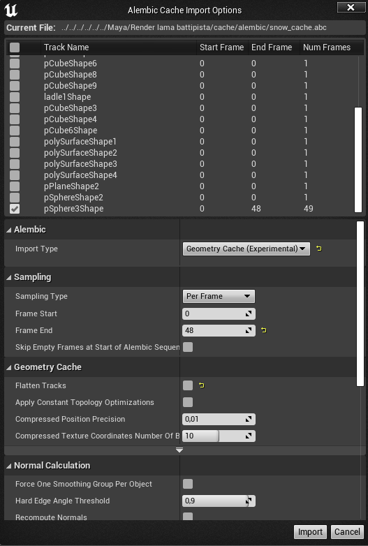
Task: Click the Cancel button
Action: tap(347, 532)
